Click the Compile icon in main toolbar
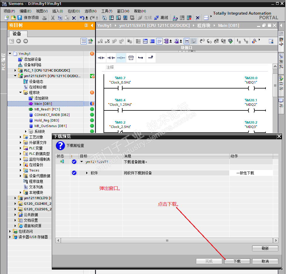This screenshot has width=286, height=274. (104, 18)
